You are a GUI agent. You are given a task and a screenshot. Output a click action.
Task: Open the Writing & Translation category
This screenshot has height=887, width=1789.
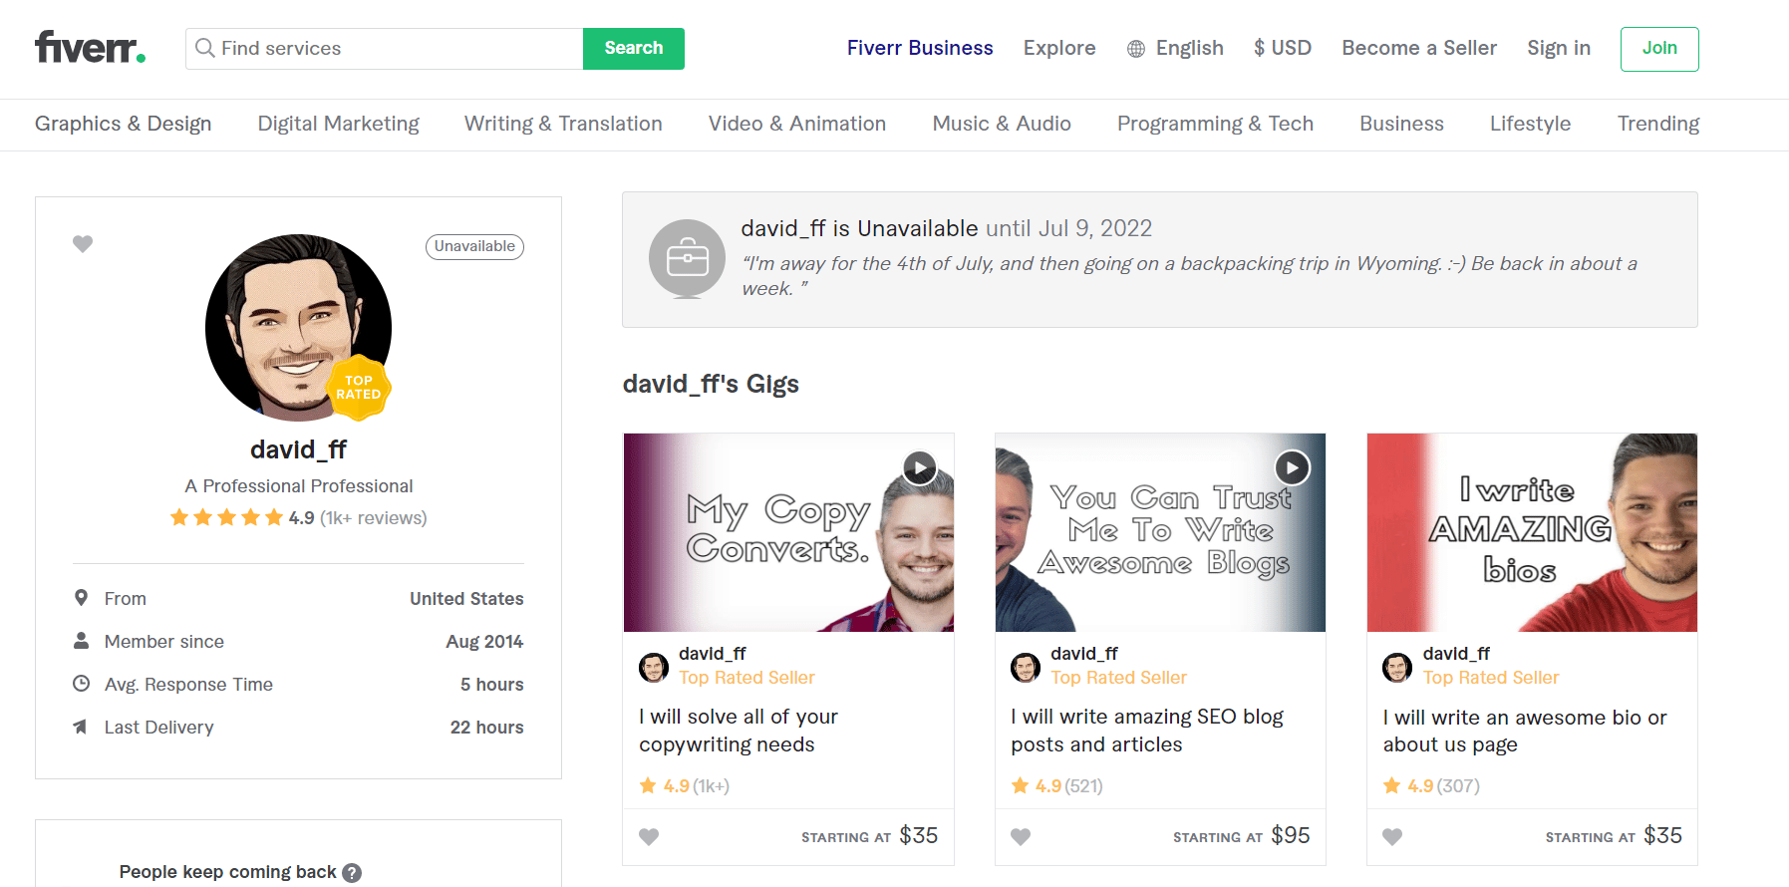pyautogui.click(x=563, y=124)
